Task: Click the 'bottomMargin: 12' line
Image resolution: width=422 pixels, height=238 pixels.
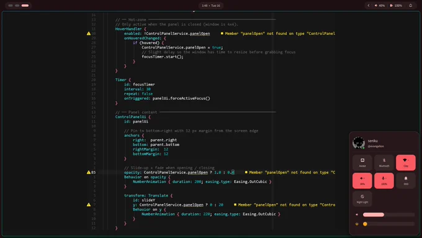Action: [x=150, y=154]
